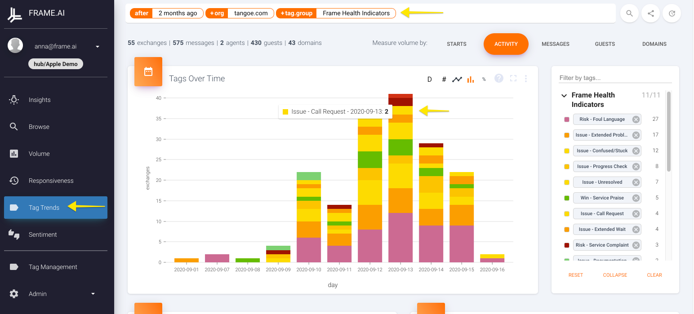Toggle count mode hash option
Screen dimensions: 694x314
click(x=444, y=79)
